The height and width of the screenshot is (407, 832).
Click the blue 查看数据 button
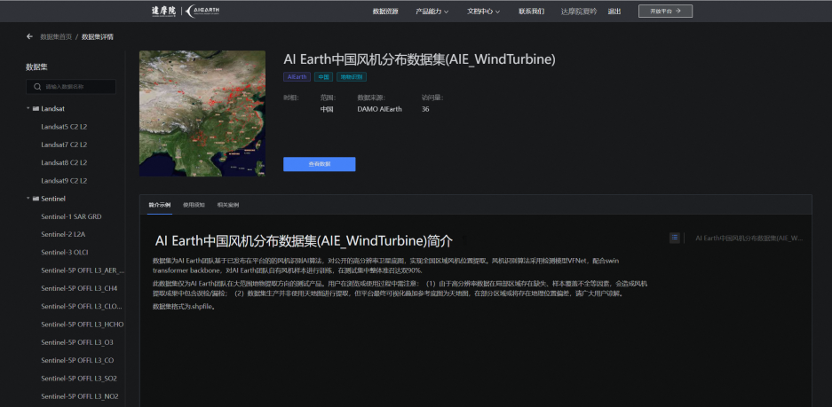click(x=320, y=164)
